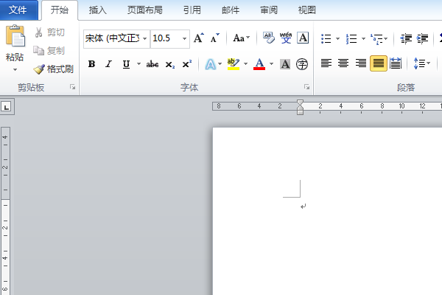Apply red font color A
The height and width of the screenshot is (295, 442).
click(259, 64)
